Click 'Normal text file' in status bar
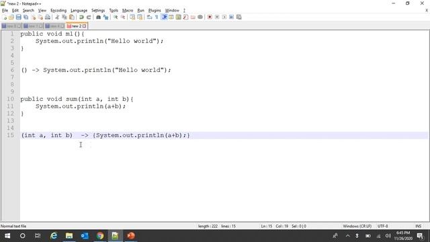The height and width of the screenshot is (242, 430). [x=13, y=227]
